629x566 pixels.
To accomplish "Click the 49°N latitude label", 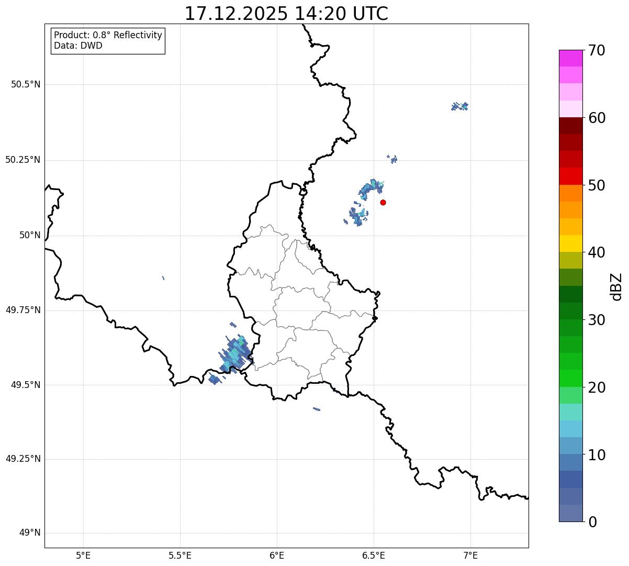I will coord(30,533).
